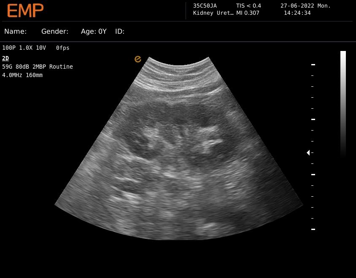Screen dimensions: 356x278
Task: Click the 14:24:34 time display
Action: click(297, 13)
